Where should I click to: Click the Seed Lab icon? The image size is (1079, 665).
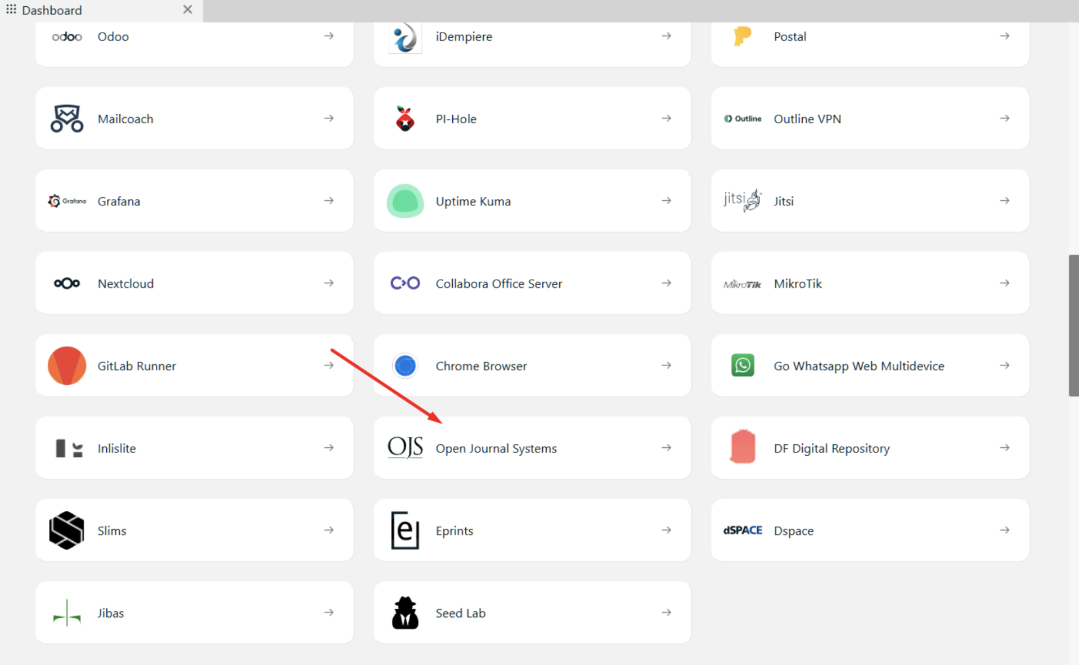(x=405, y=613)
